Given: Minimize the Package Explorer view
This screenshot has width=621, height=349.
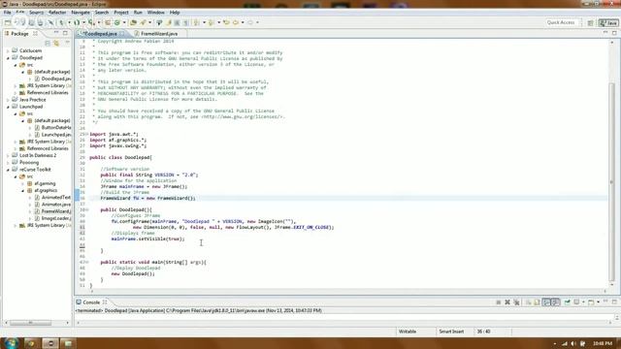Looking at the screenshot, I should 56,33.
